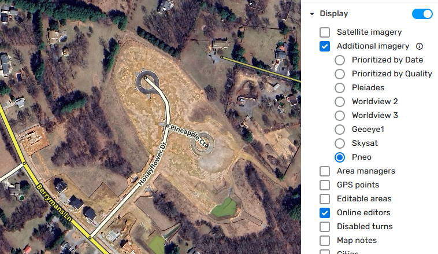Image resolution: width=438 pixels, height=254 pixels.
Task: Enable the Satellite imagery checkbox
Action: coord(325,32)
